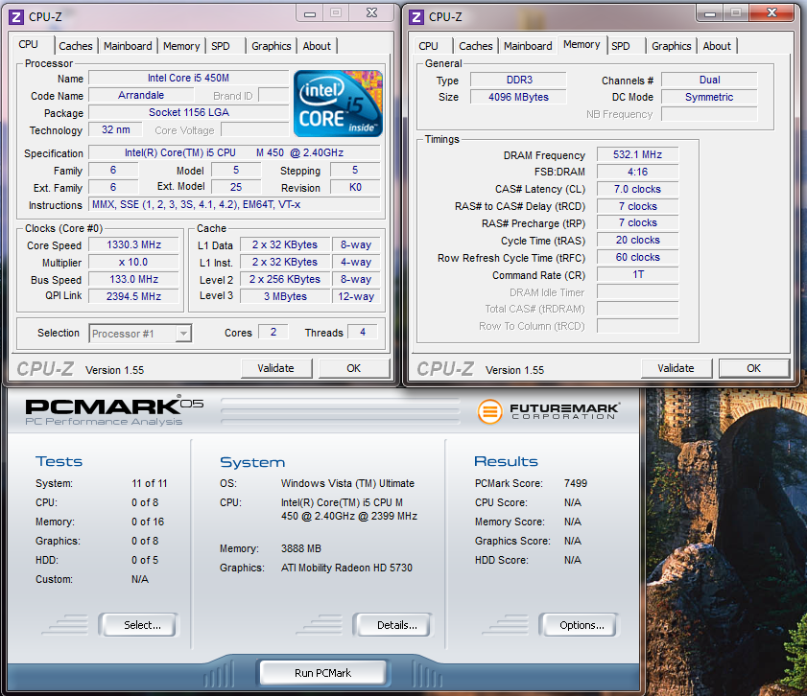Click the DC Mode value Symmetric
Screen dimensions: 807x696
709,97
